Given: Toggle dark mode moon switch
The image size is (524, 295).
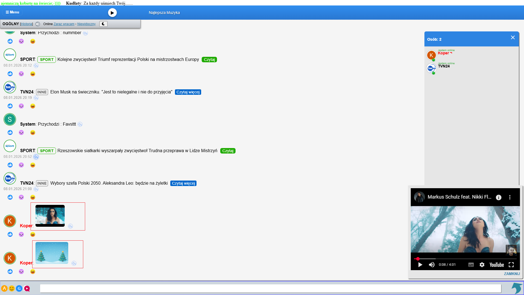Looking at the screenshot, I should [103, 24].
